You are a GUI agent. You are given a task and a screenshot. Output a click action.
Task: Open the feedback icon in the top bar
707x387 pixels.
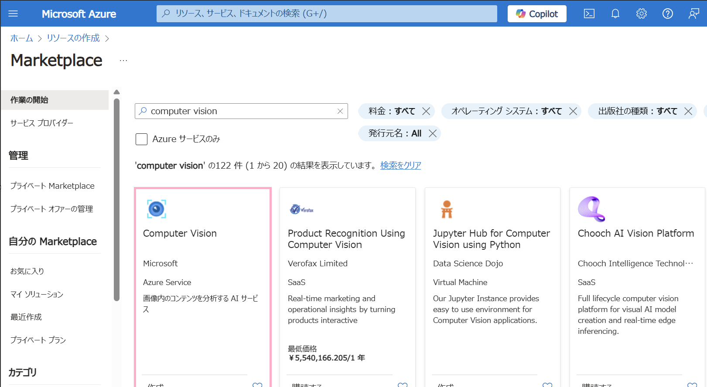[693, 14]
